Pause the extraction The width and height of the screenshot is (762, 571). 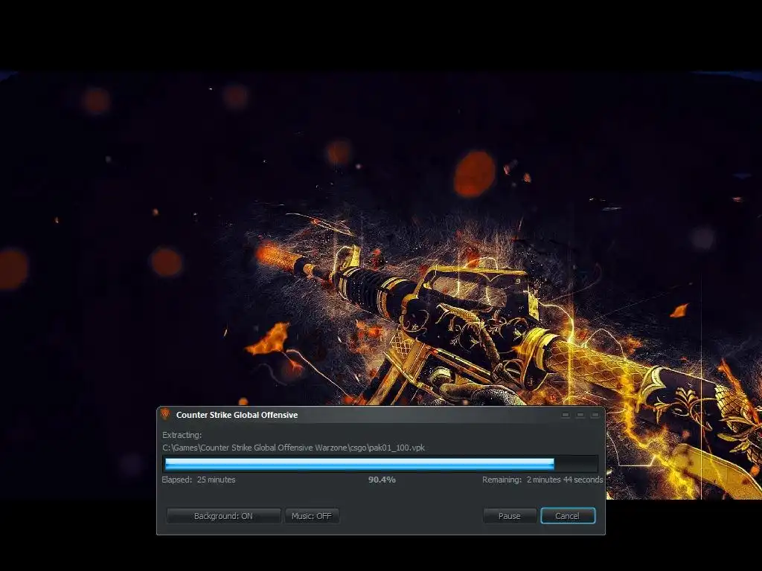(509, 516)
